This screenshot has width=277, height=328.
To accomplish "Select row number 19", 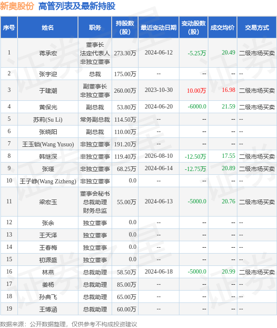I will [x=9, y=308].
